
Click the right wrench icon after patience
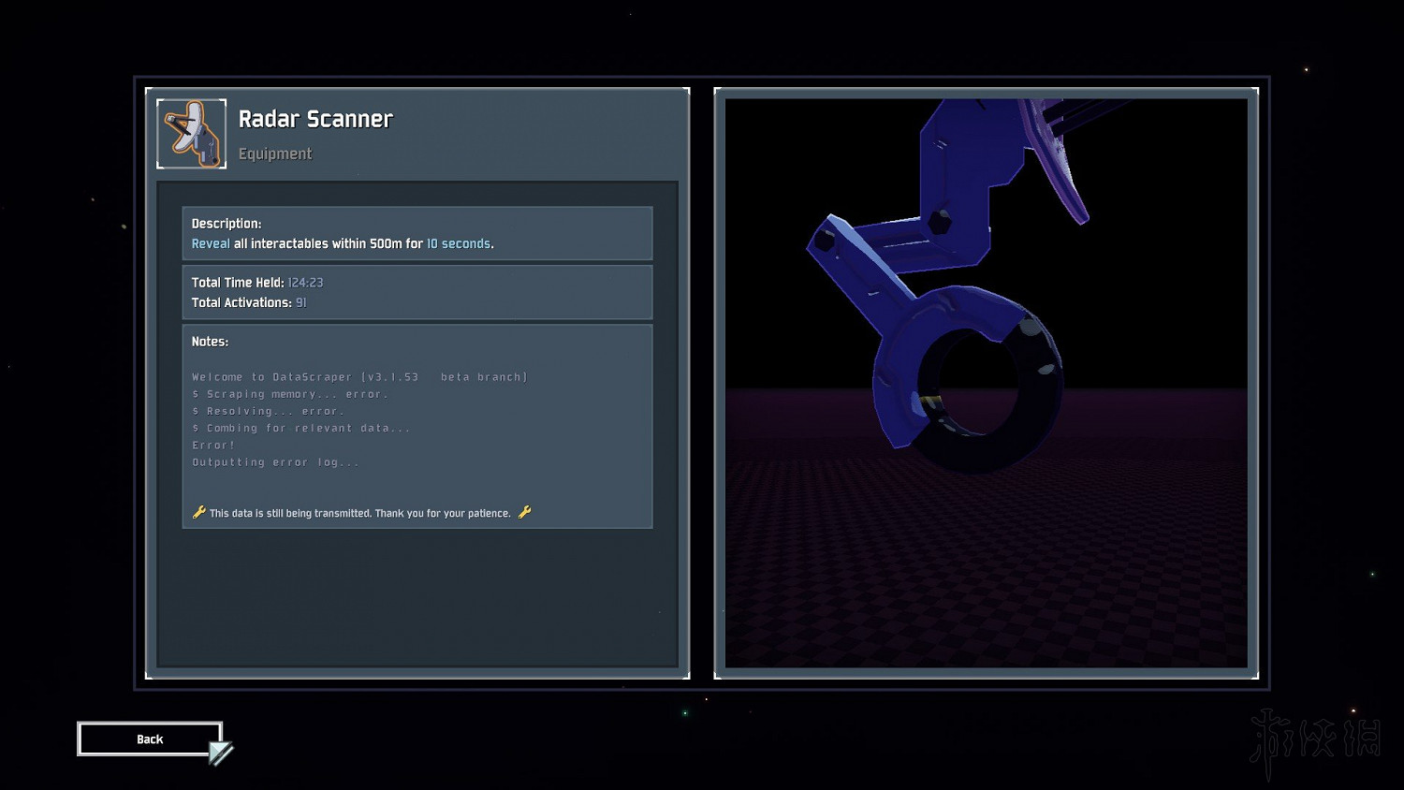coord(524,512)
